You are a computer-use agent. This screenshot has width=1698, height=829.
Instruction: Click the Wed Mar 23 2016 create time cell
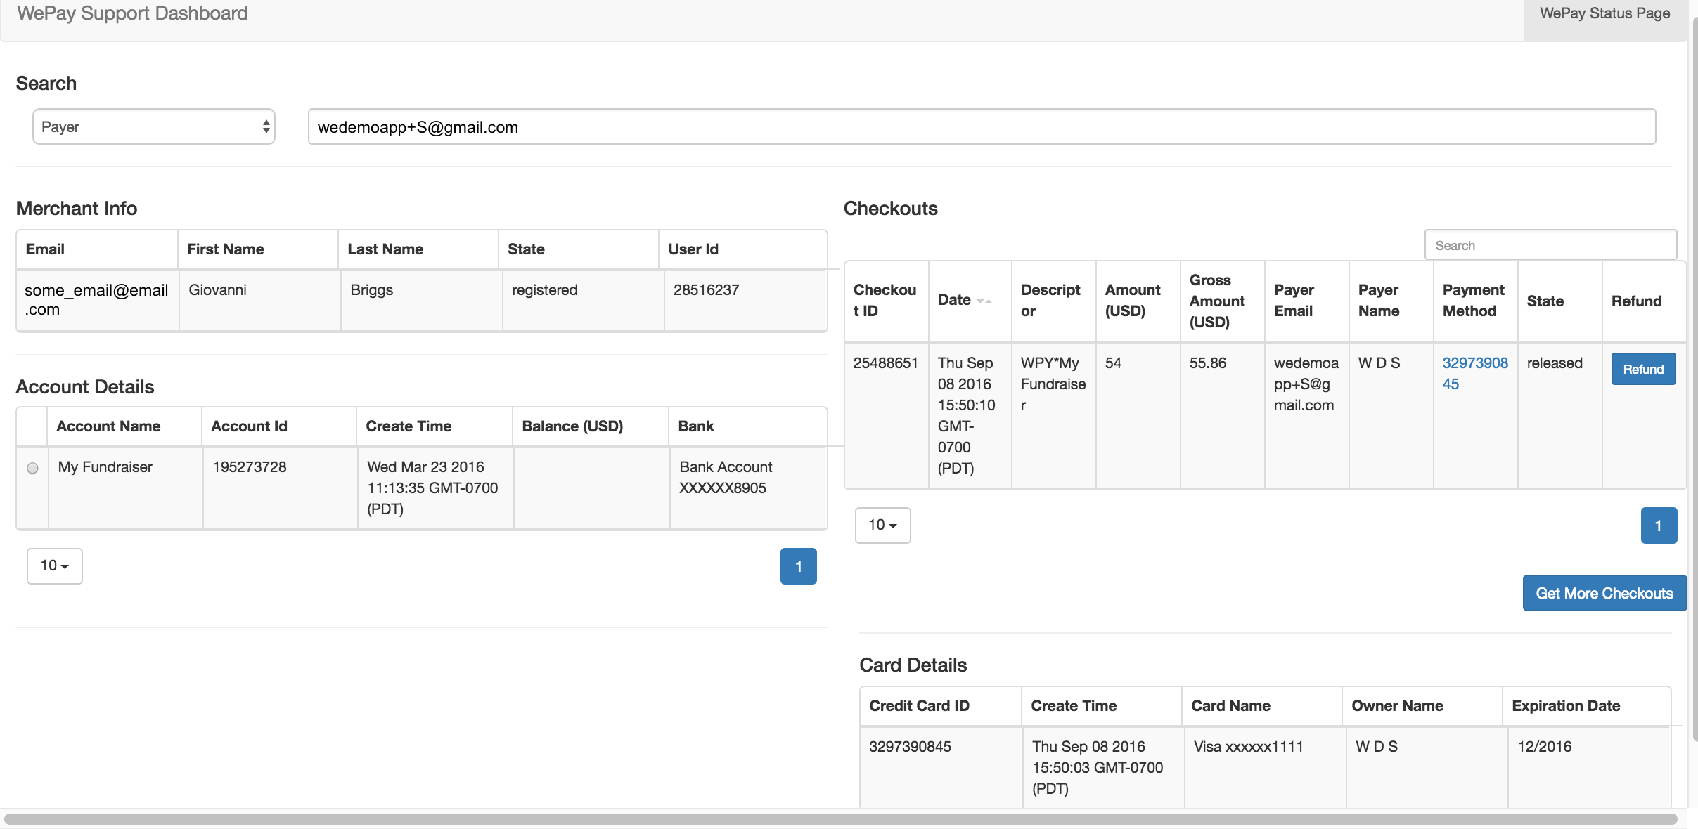[435, 488]
